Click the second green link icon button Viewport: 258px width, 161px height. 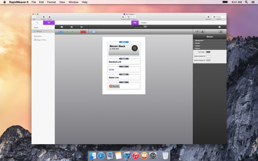pyautogui.click(x=72, y=32)
